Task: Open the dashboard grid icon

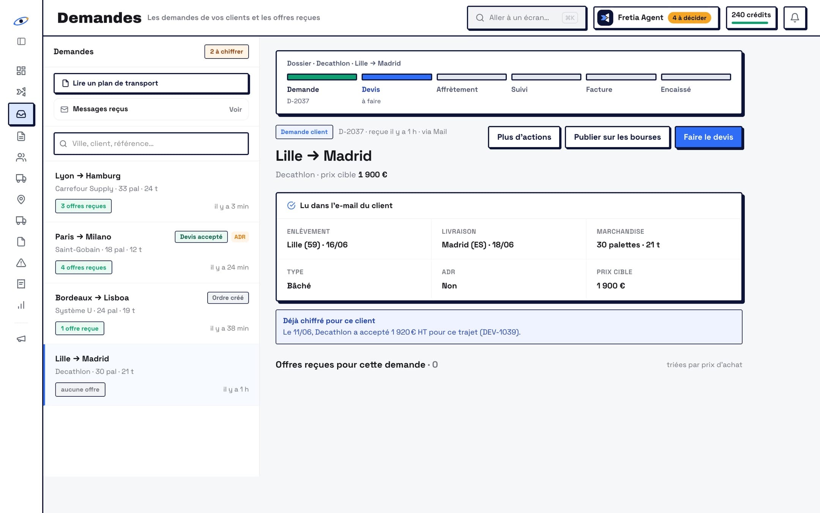Action: click(x=21, y=71)
